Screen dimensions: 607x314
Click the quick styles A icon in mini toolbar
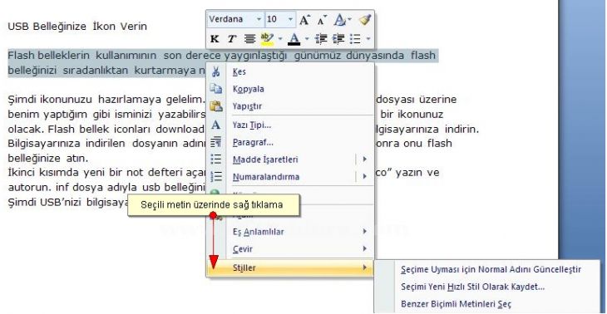(x=339, y=20)
